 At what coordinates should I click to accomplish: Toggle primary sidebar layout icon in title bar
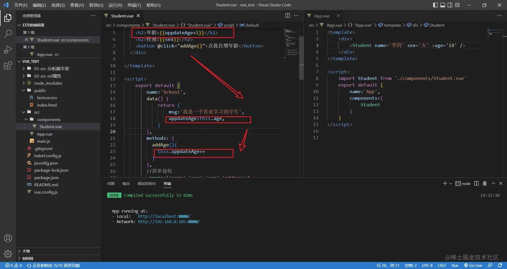(435, 5)
